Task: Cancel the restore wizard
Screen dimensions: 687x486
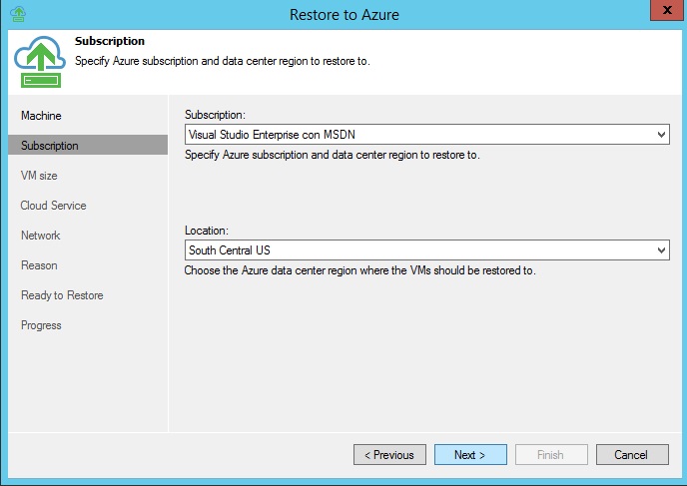Action: pyautogui.click(x=631, y=455)
